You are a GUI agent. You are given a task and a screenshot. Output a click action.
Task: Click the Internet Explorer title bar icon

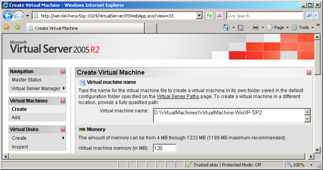click(x=5, y=5)
